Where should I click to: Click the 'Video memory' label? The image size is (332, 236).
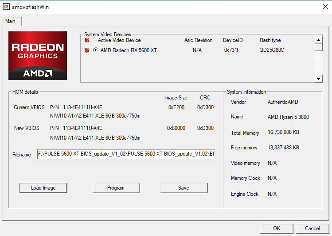point(246,163)
